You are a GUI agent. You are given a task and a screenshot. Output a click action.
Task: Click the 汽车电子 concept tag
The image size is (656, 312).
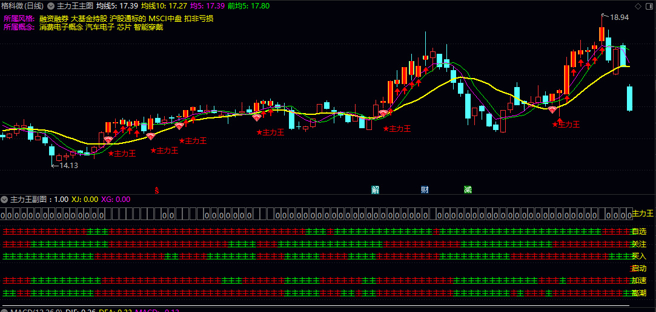[x=100, y=27]
